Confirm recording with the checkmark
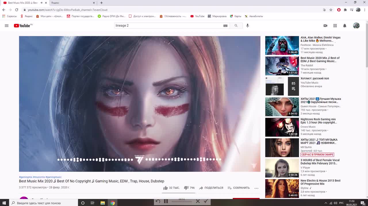The width and height of the screenshot is (368, 206). click(x=206, y=201)
